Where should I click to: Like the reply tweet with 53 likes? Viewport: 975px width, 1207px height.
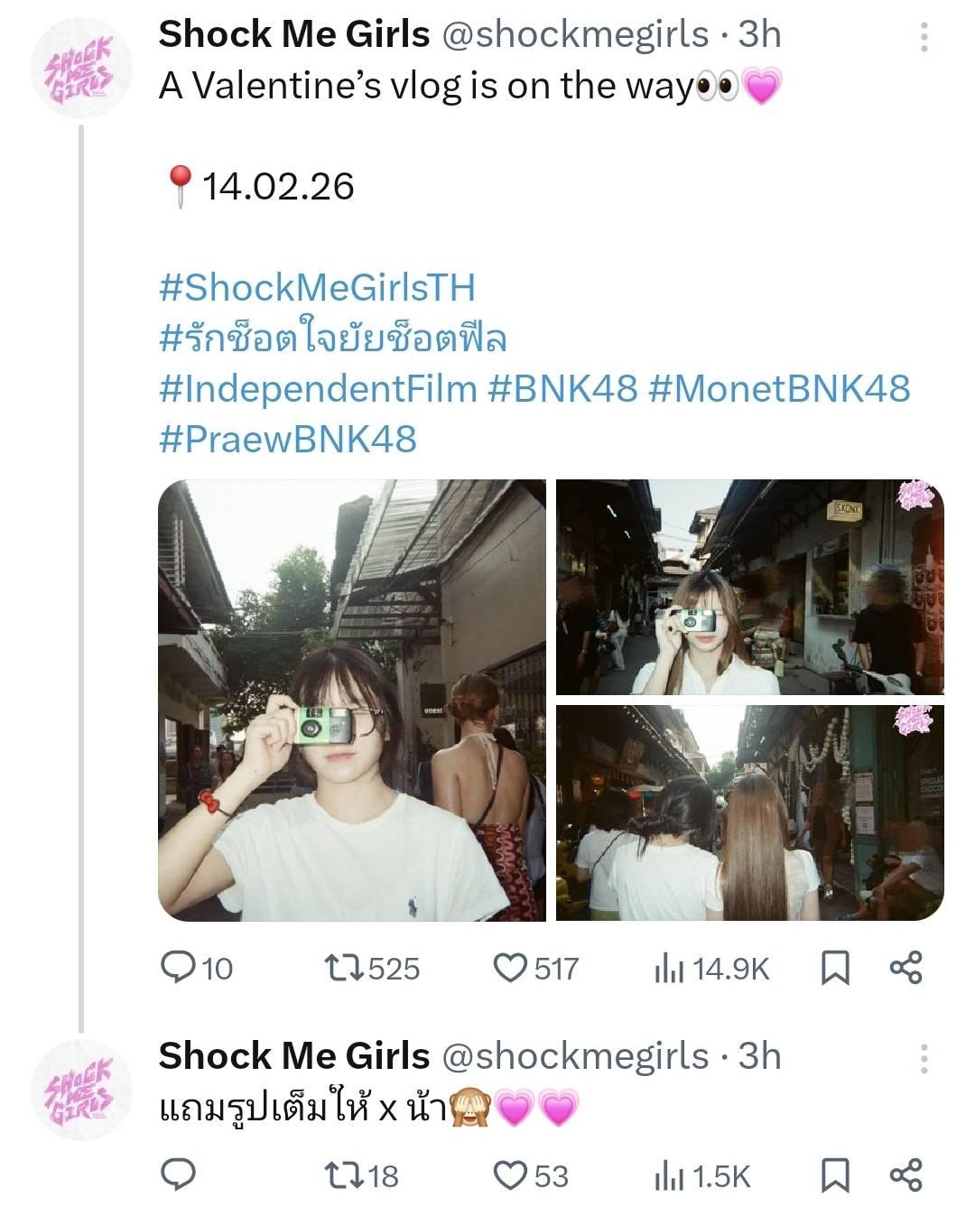[510, 1175]
